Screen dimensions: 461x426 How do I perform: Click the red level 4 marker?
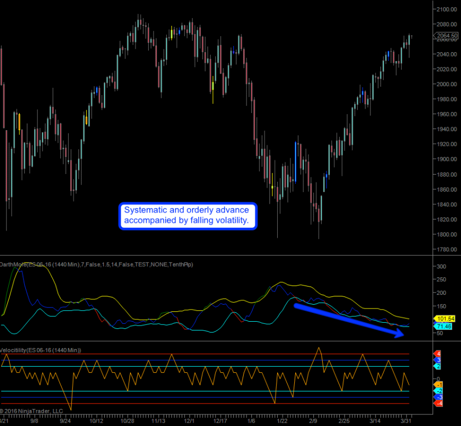click(x=437, y=354)
